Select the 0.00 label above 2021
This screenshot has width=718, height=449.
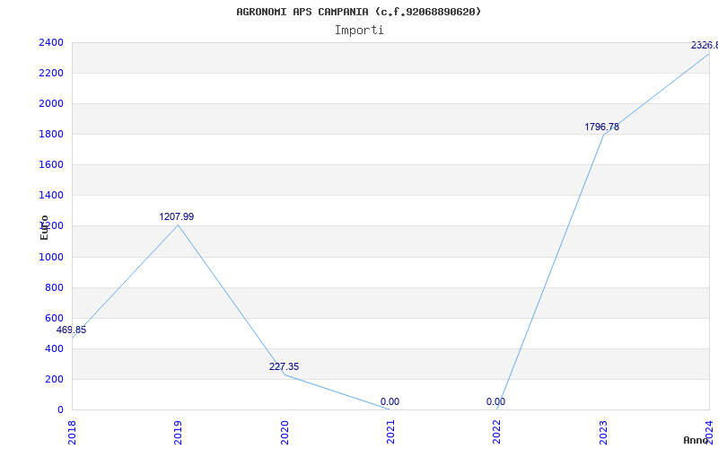click(390, 401)
